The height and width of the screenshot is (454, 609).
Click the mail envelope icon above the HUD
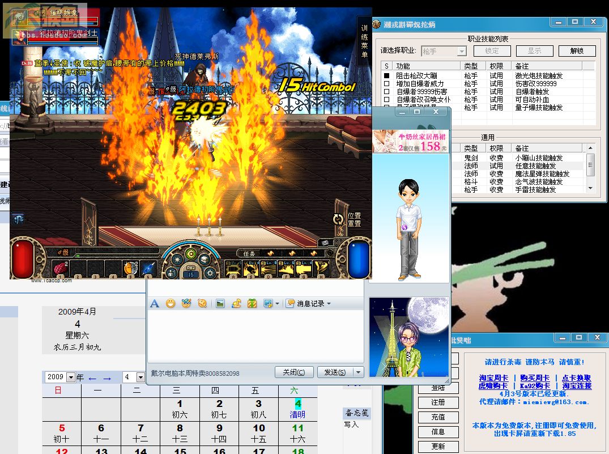coord(325,243)
